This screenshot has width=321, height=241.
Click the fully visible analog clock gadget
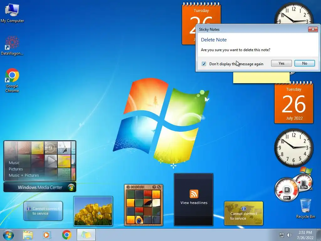(x=293, y=147)
